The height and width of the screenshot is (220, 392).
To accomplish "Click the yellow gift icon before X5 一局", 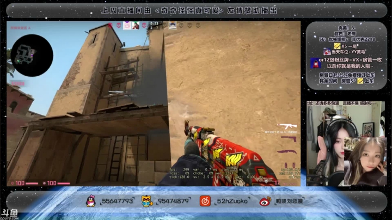I will [x=337, y=46].
